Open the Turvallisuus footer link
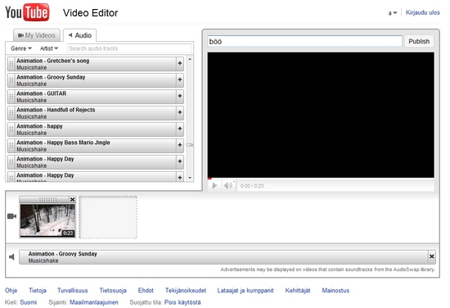Screen dimensions: 450x308 point(72,291)
